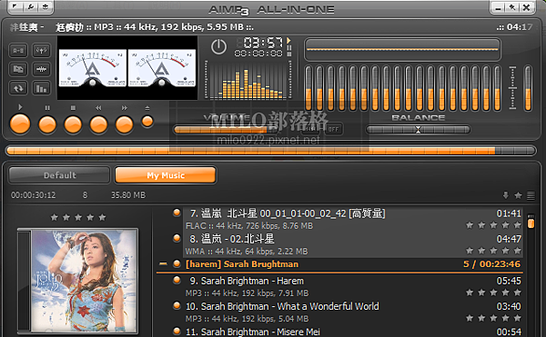The image size is (546, 337).
Task: Open settings via the wrench icon
Action: click(31, 6)
